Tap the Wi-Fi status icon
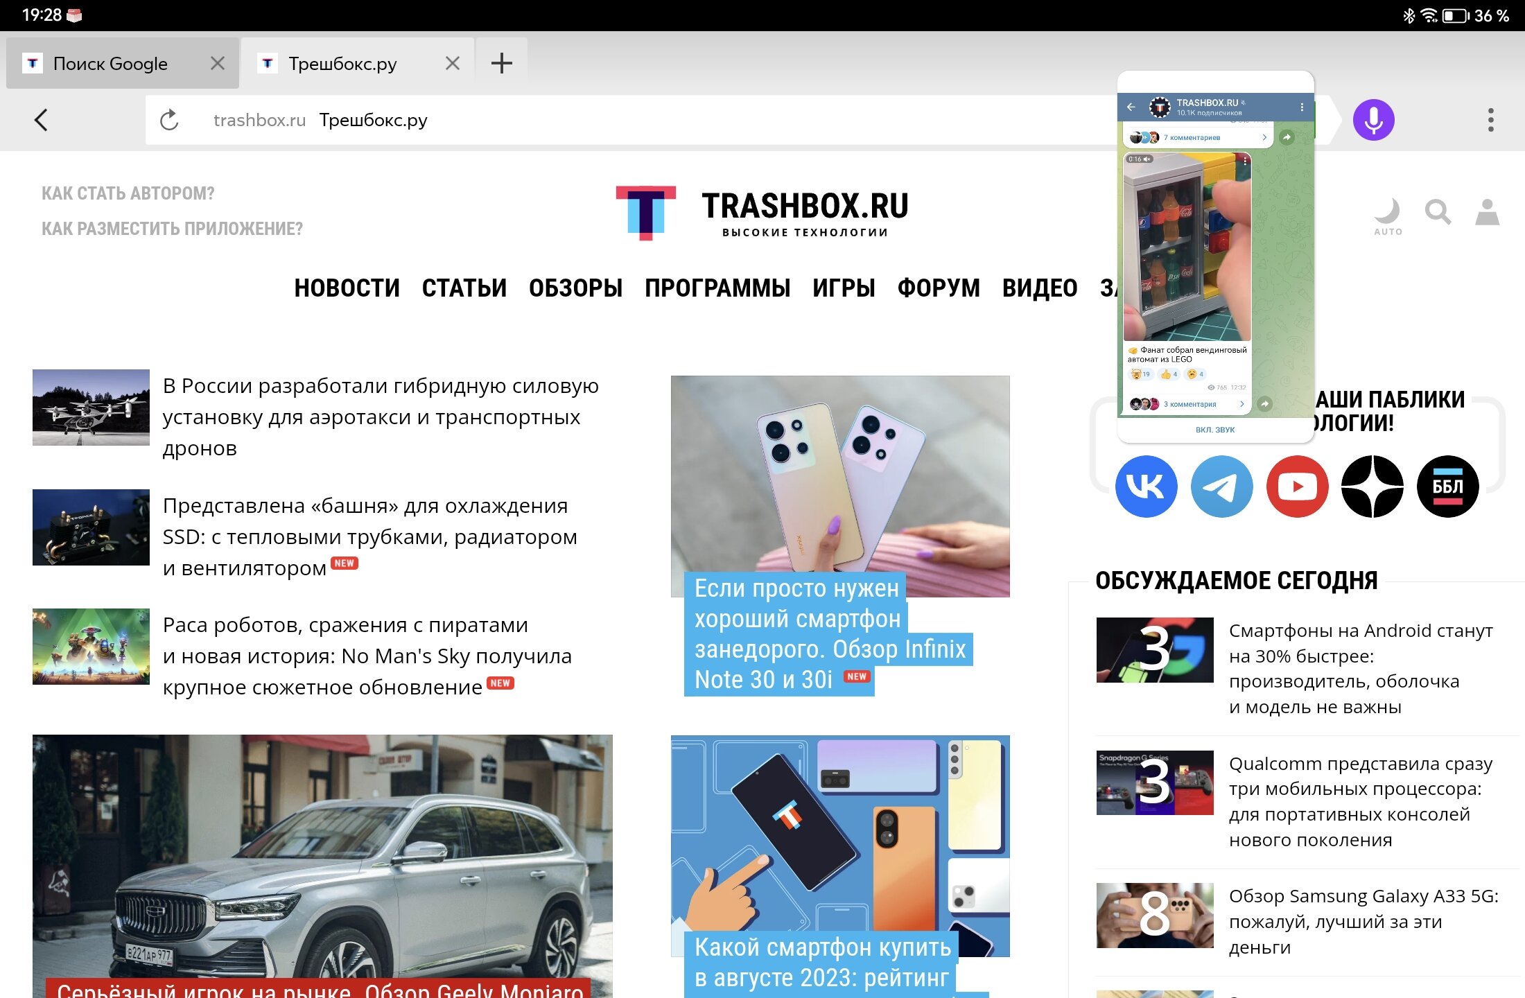This screenshot has width=1525, height=998. 1429,15
